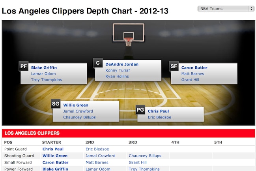Viewport: 256px width, 171px height.
Task: Click the POS column header
Action: [8, 143]
